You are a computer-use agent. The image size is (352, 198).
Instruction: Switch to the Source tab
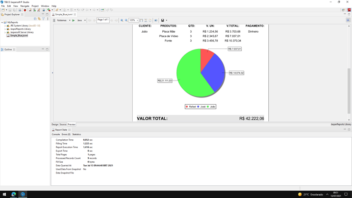point(63,125)
